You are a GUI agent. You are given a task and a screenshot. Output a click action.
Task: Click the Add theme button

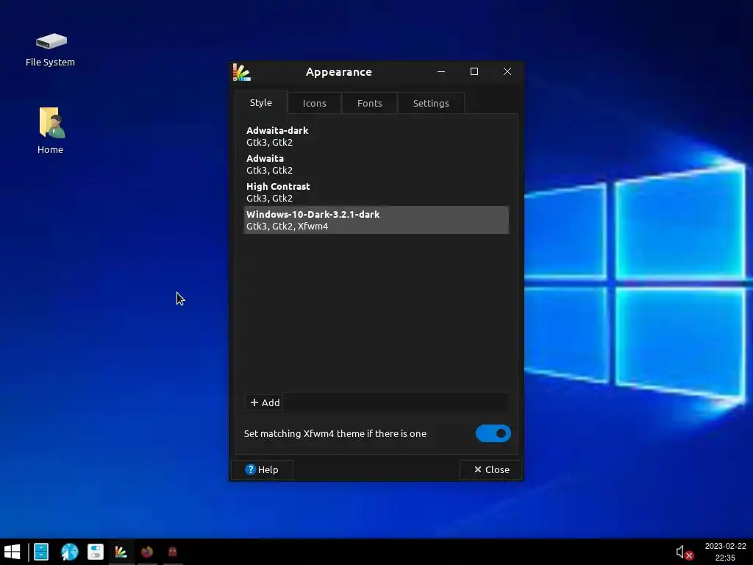(x=265, y=402)
